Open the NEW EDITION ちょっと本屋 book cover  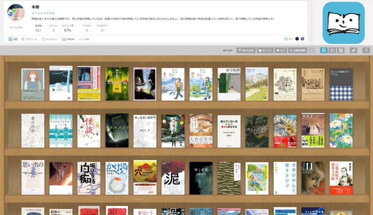(285, 84)
